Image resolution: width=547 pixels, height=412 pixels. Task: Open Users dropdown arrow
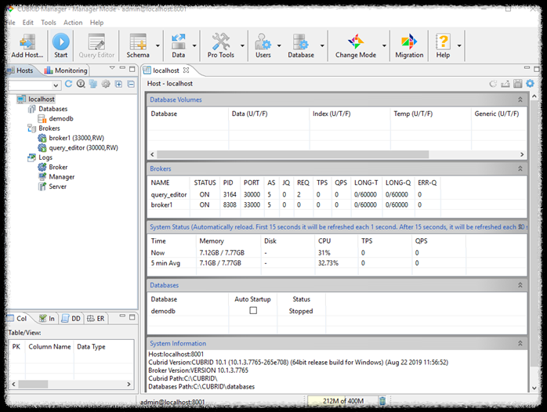279,45
